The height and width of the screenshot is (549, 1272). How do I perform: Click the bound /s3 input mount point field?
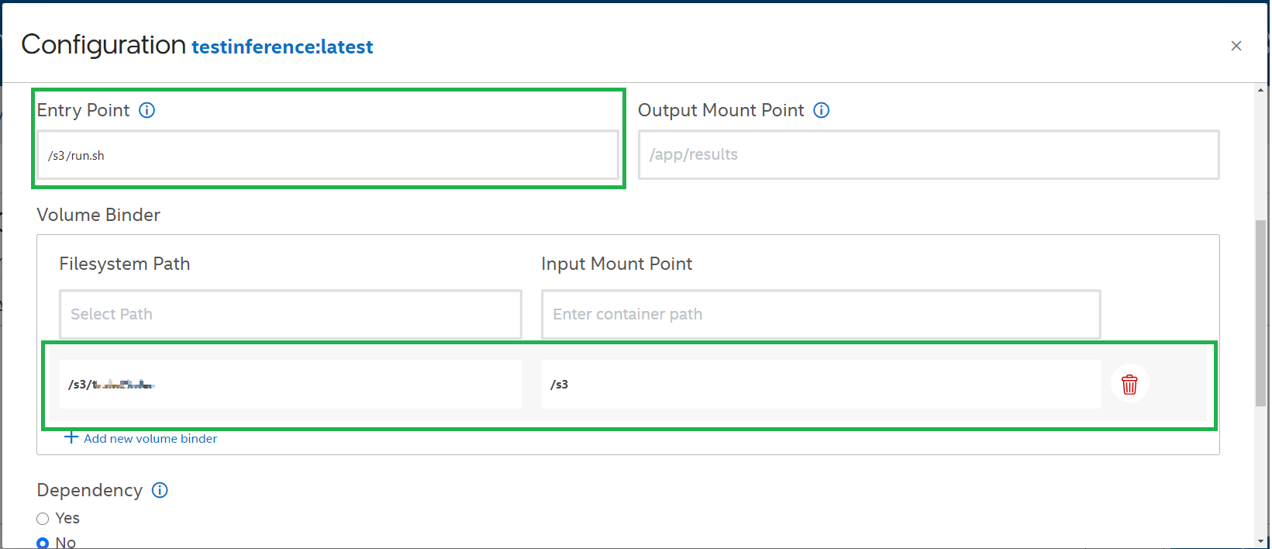pyautogui.click(x=820, y=384)
